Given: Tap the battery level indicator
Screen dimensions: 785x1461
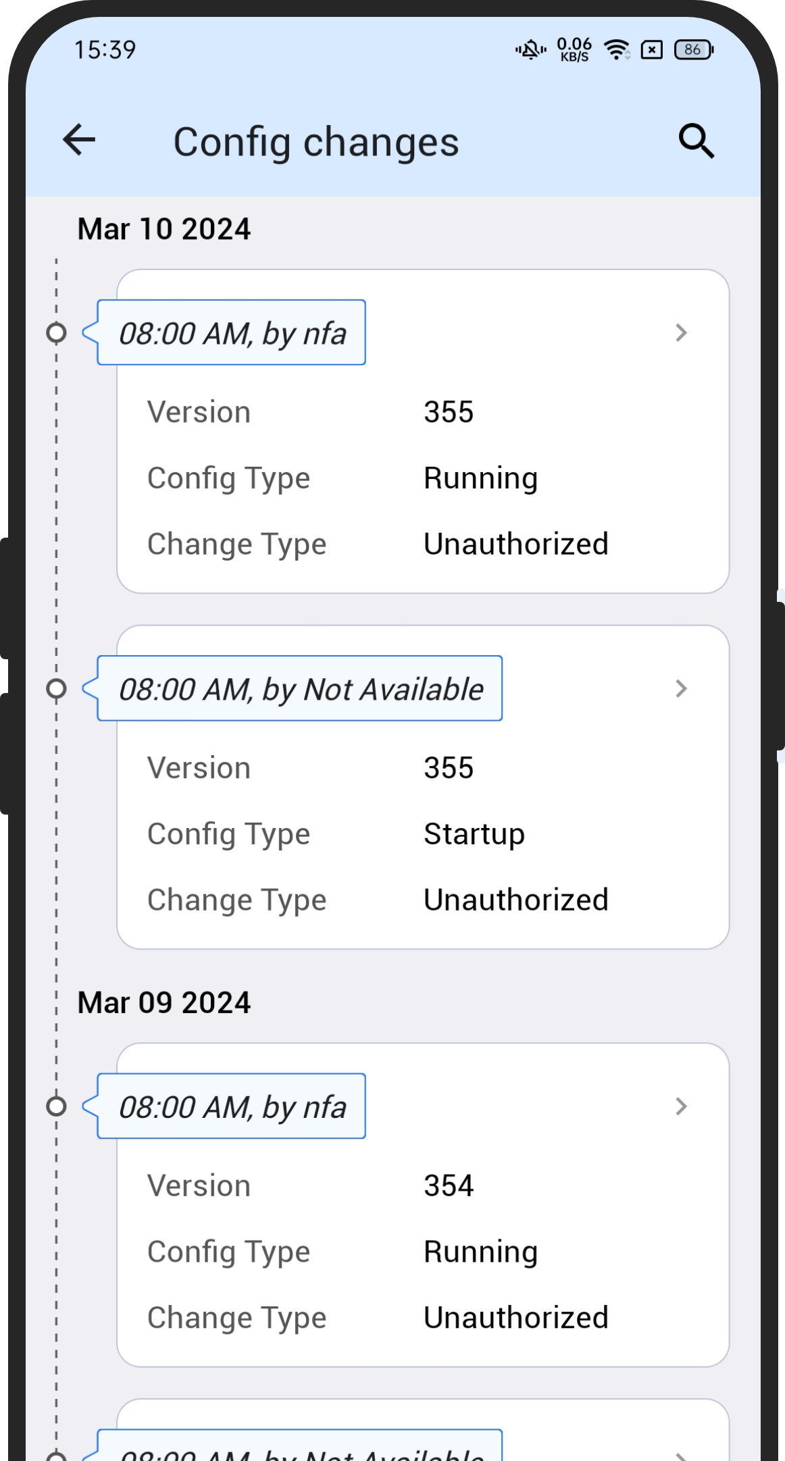Looking at the screenshot, I should (694, 50).
